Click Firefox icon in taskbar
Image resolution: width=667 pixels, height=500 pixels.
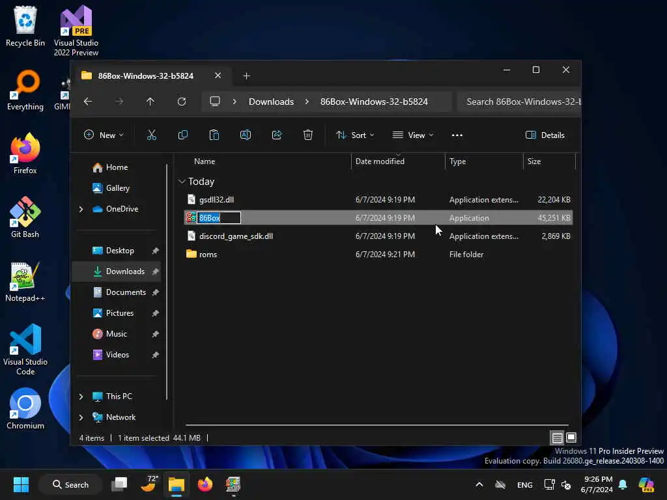tap(205, 484)
